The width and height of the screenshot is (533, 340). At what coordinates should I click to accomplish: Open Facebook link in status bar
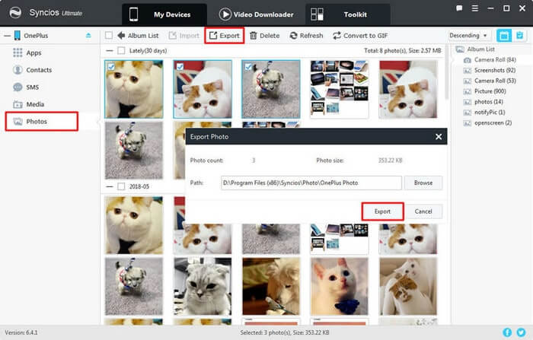point(507,332)
